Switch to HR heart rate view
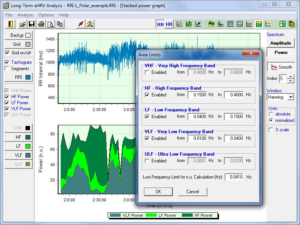The width and height of the screenshot is (300, 225). (x=169, y=24)
